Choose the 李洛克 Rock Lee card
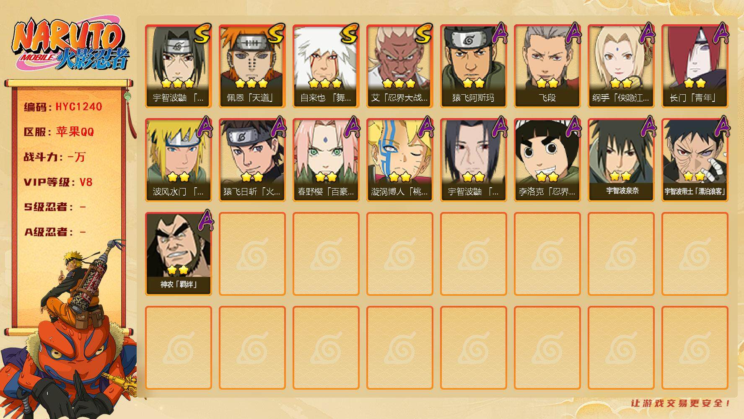 coord(547,160)
